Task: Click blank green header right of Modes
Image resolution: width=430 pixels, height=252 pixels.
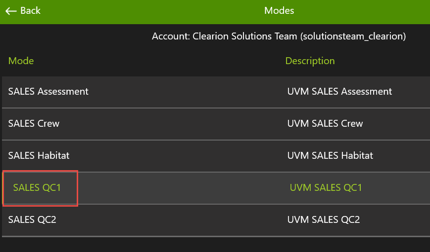Action: pyautogui.click(x=366, y=11)
